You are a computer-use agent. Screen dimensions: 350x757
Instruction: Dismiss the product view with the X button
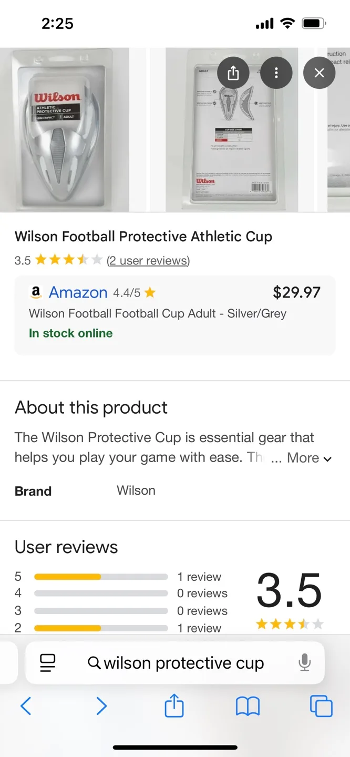319,73
